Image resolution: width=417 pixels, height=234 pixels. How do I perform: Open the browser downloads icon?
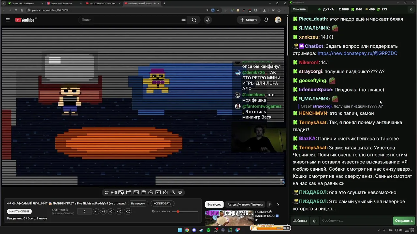(265, 10)
